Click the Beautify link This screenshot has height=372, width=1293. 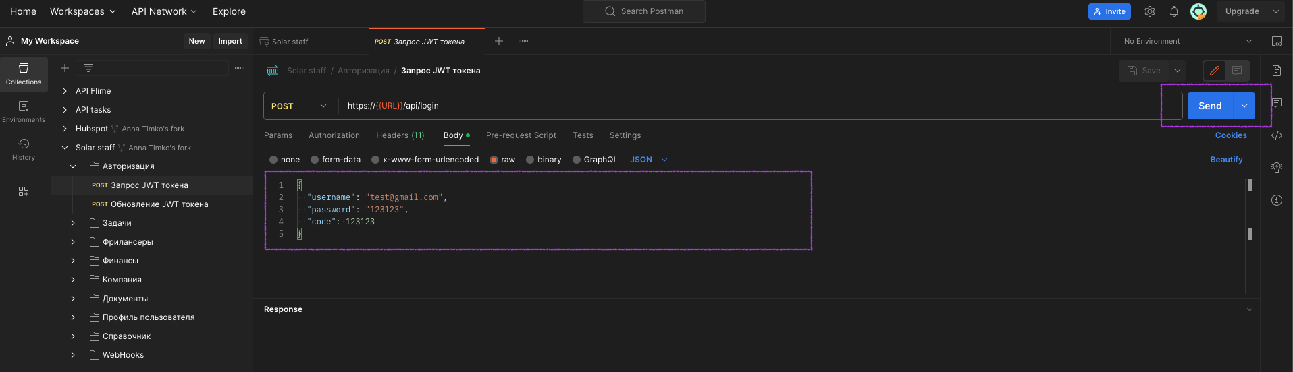[x=1226, y=160]
